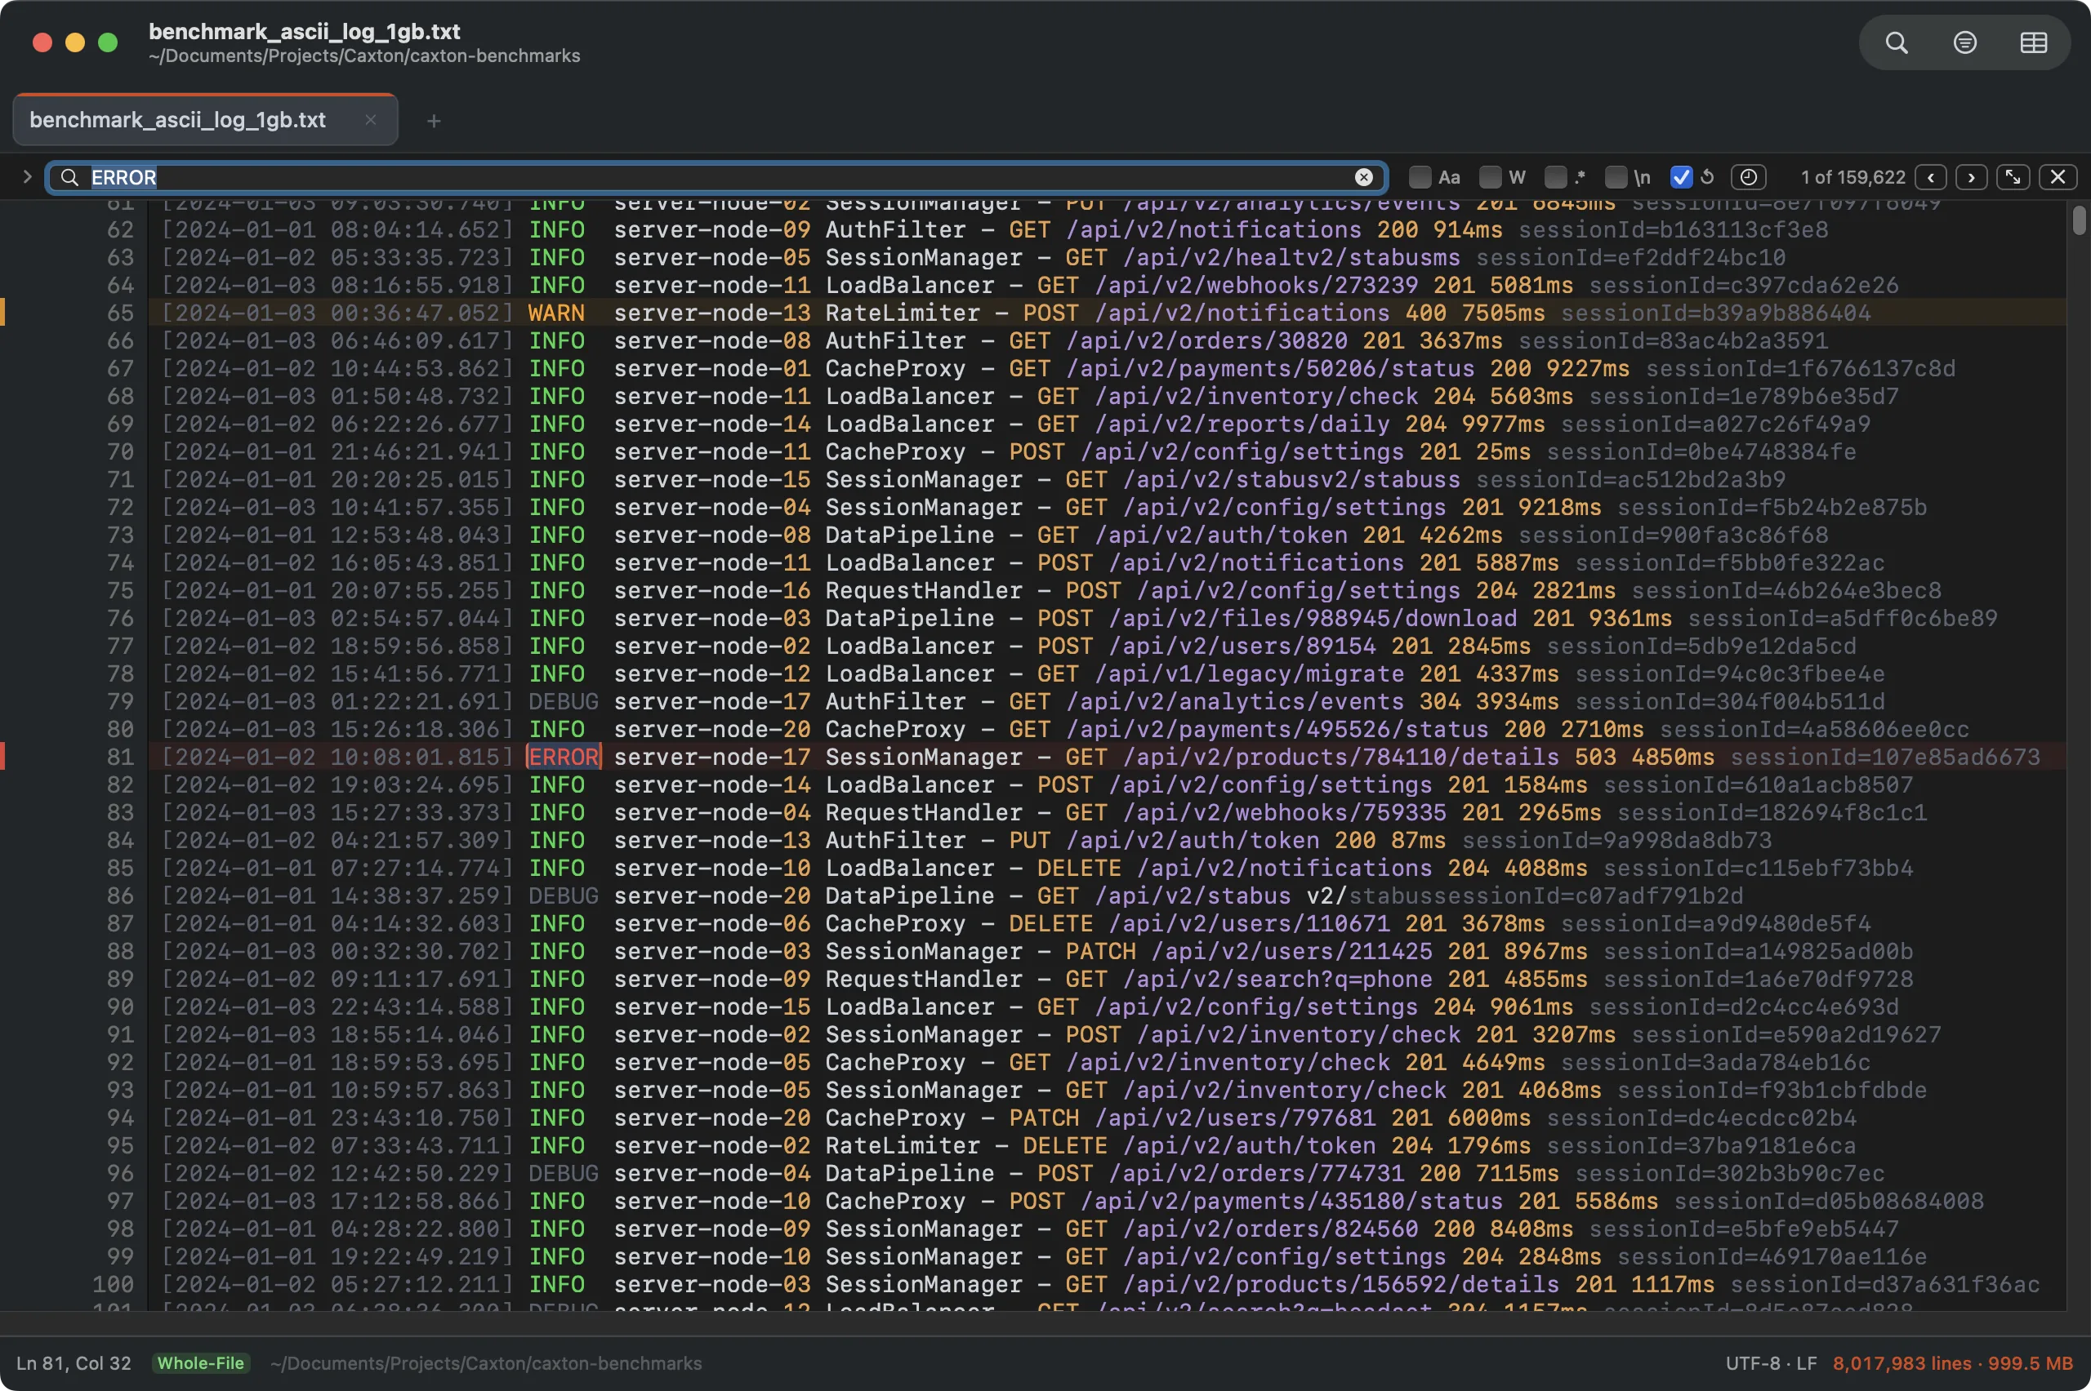Click status code 400 on line 65

[x=1426, y=313]
